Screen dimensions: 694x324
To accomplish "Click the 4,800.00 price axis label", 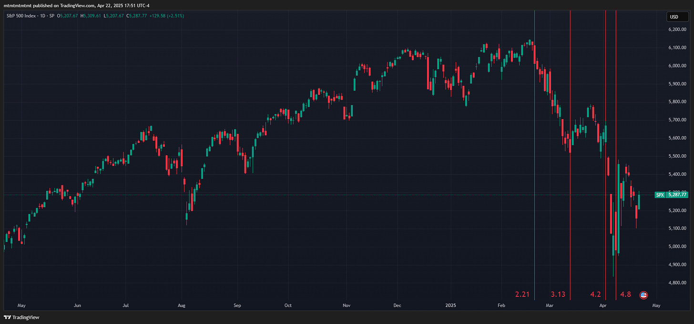I will (x=677, y=283).
